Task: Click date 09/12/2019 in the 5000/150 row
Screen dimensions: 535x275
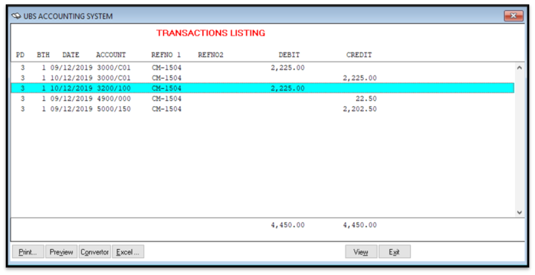Action: coord(71,109)
